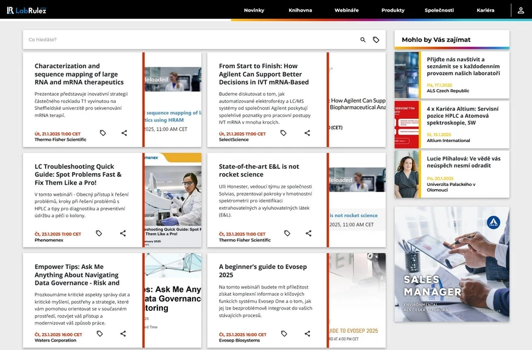
Task: Open the Kariéra menu item
Action: [x=485, y=10]
